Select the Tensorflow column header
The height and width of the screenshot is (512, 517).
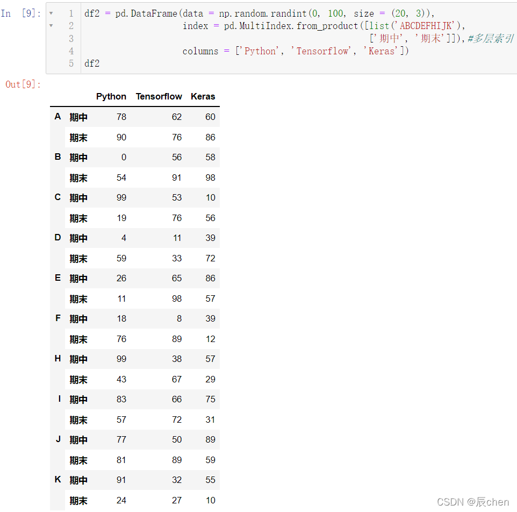click(159, 96)
